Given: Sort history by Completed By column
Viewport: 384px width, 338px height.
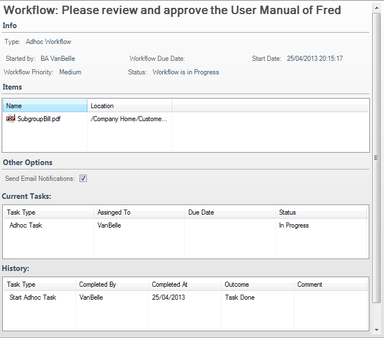Looking at the screenshot, I should pos(112,284).
